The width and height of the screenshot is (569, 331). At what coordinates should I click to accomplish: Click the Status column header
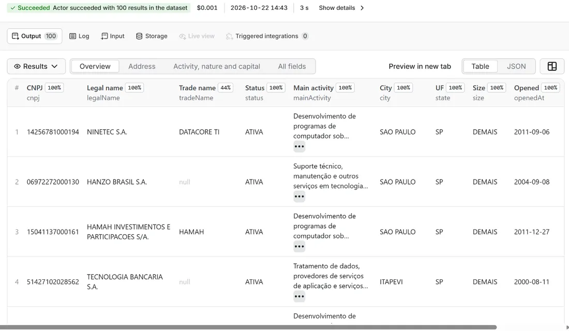pos(254,88)
